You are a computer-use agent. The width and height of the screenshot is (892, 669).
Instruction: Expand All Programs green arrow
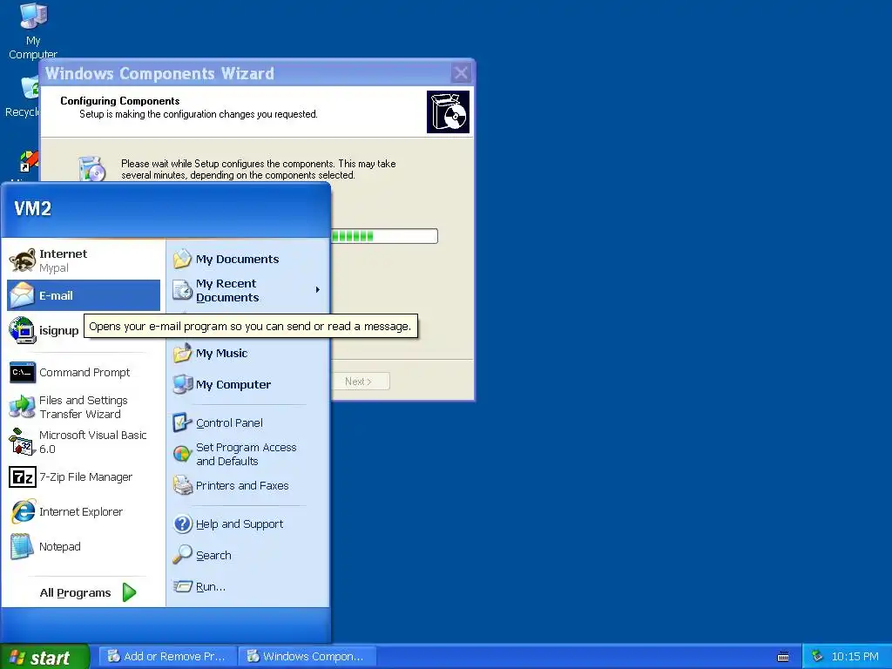point(130,592)
